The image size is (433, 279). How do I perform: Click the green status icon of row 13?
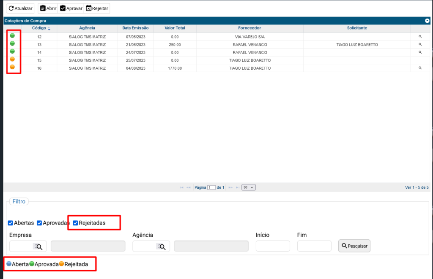pos(12,43)
